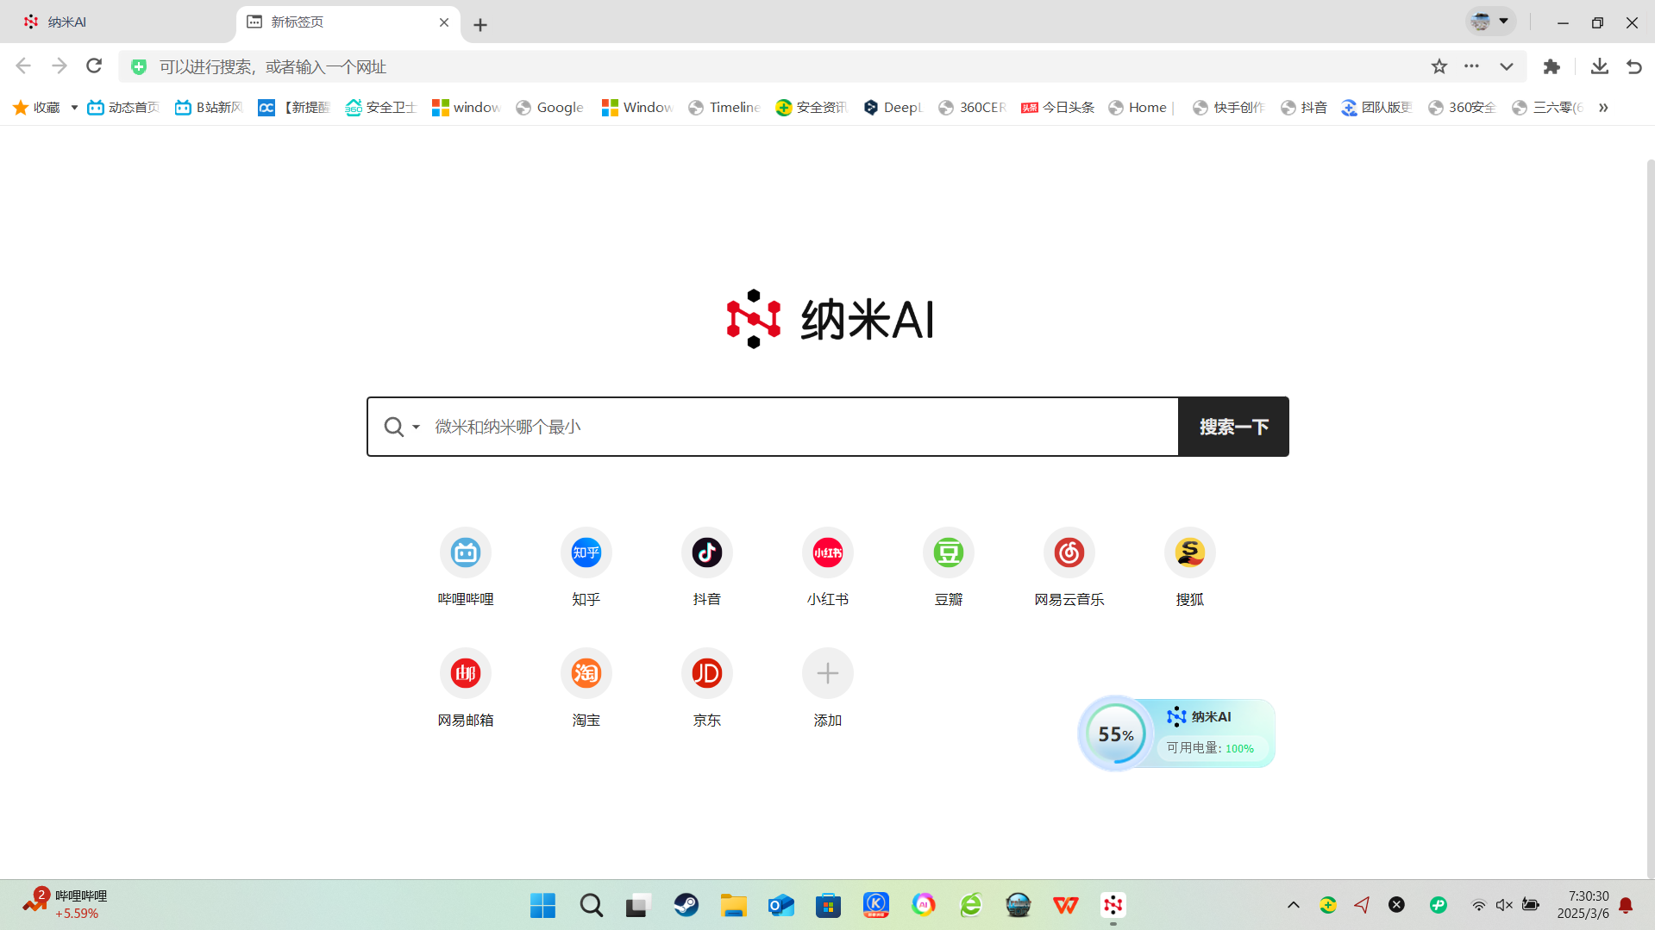1655x930 pixels.
Task: Open 360 browser e icon in taskbar
Action: pyautogui.click(x=971, y=905)
